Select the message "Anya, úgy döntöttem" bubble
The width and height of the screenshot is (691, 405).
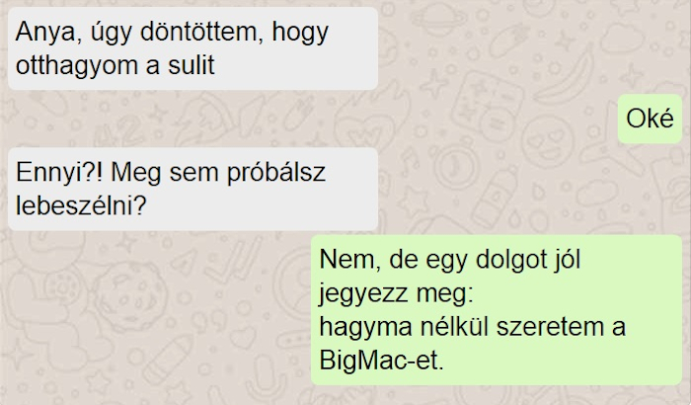click(193, 48)
